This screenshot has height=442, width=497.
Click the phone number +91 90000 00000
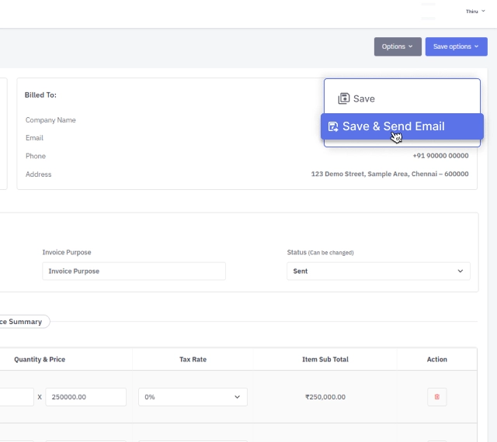click(x=440, y=156)
